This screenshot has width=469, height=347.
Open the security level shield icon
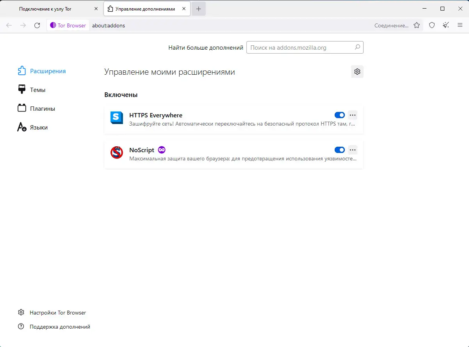click(x=432, y=25)
